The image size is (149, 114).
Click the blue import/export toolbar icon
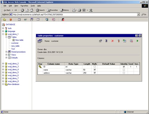tap(47, 20)
